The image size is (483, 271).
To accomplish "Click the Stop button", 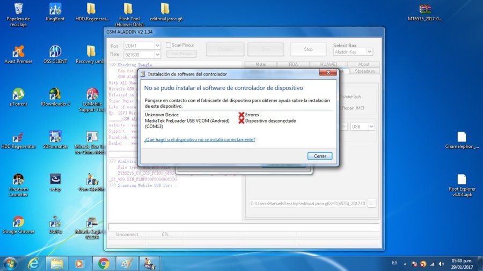I will [x=308, y=49].
